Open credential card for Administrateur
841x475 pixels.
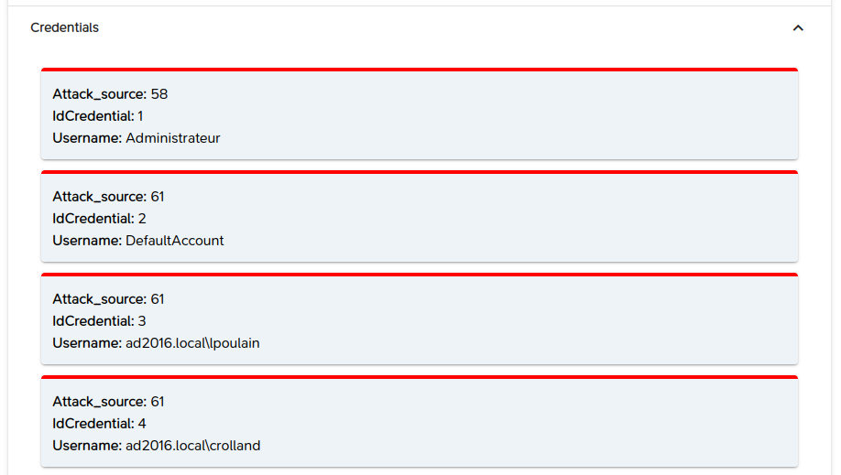click(420, 113)
